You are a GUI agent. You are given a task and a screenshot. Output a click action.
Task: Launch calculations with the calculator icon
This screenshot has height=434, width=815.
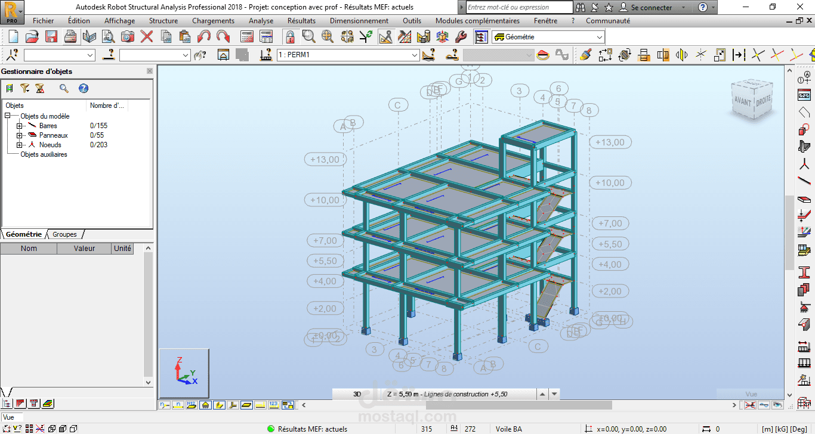[x=247, y=37]
